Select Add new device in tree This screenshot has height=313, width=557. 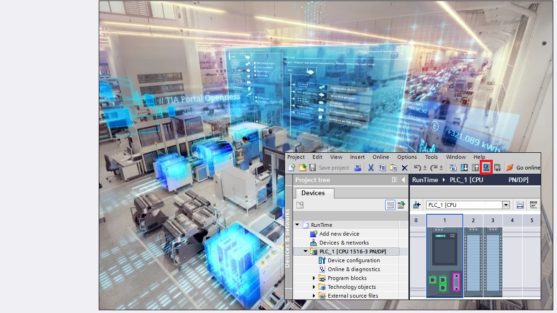[x=339, y=234]
